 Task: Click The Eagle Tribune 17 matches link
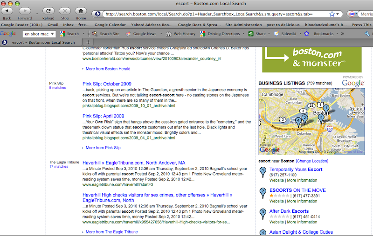coord(59,167)
